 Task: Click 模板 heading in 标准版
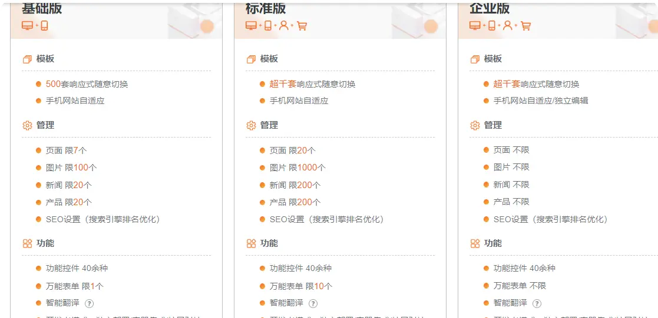[x=269, y=59]
